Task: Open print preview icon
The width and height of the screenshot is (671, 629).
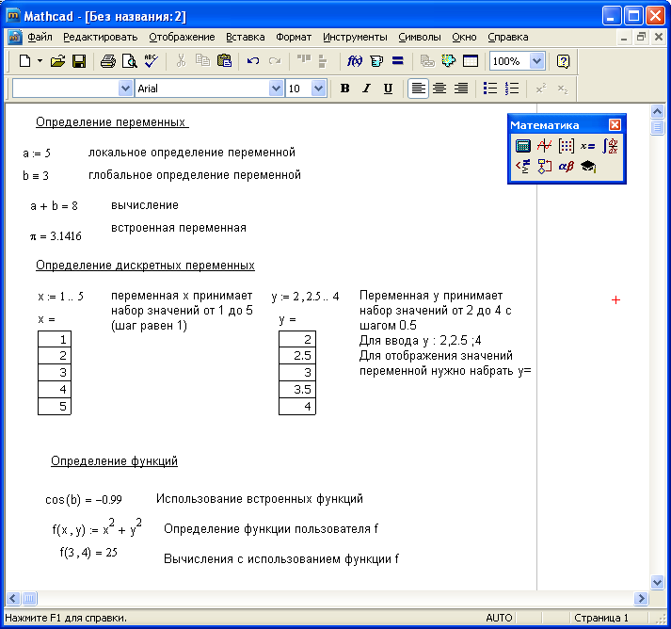Action: [x=130, y=61]
